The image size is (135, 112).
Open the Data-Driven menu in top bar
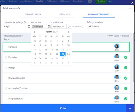pos(79,1)
